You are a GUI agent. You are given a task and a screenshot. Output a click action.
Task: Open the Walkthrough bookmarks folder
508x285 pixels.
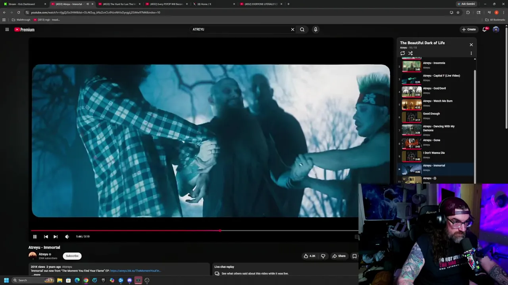[21, 20]
